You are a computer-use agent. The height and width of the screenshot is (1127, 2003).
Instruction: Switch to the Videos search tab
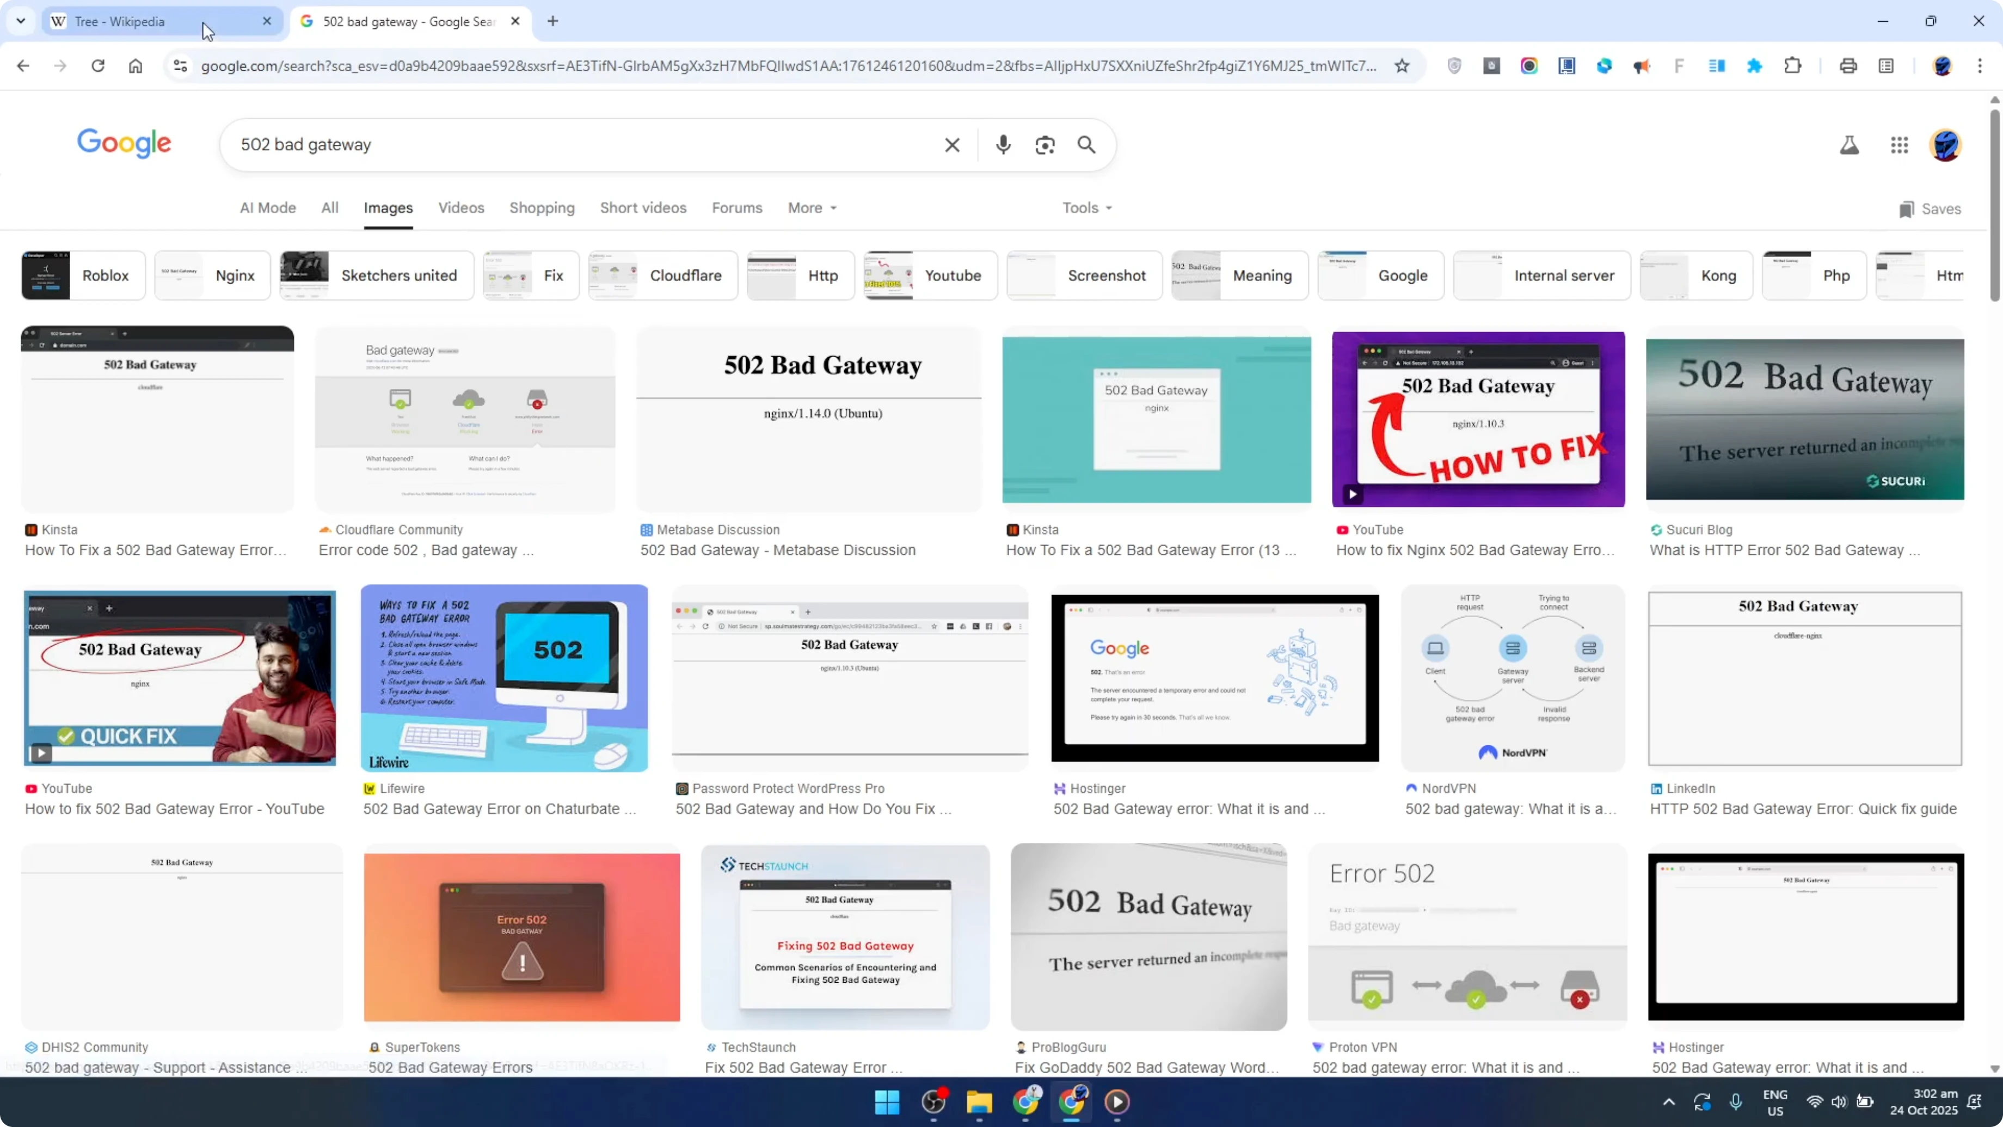point(461,207)
